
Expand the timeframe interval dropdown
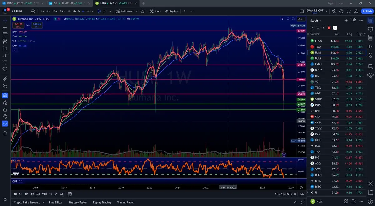click(93, 11)
